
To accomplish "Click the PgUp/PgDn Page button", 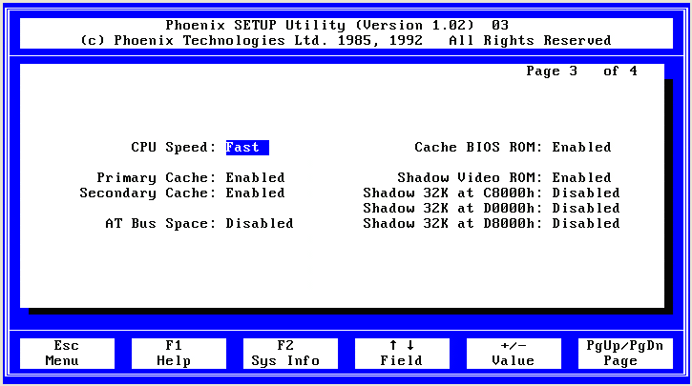I will point(625,354).
